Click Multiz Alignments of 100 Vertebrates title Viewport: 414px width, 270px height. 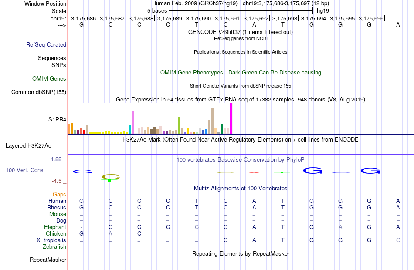(241, 189)
